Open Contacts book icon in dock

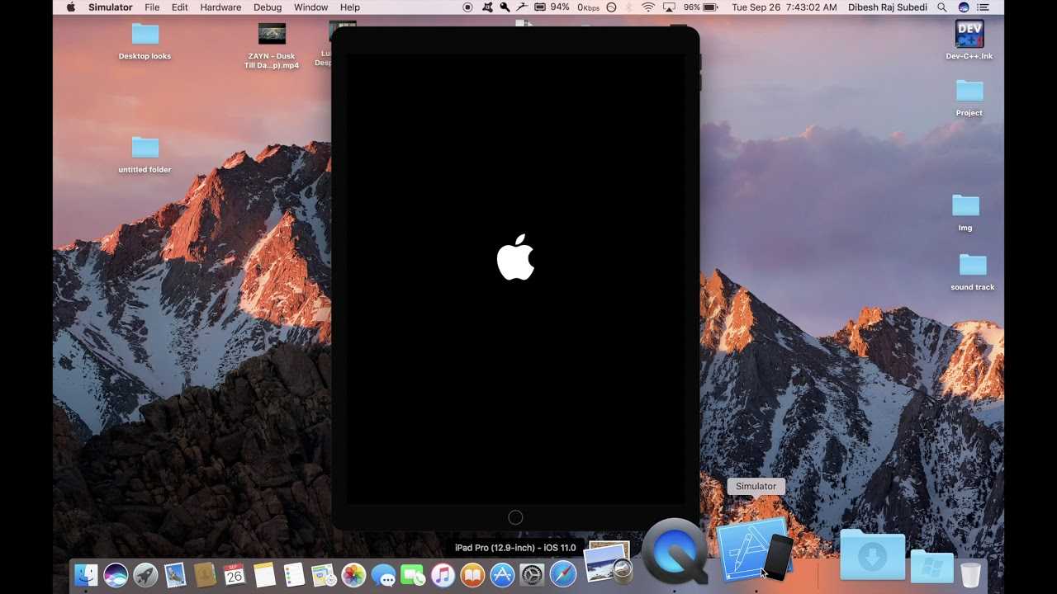[205, 575]
